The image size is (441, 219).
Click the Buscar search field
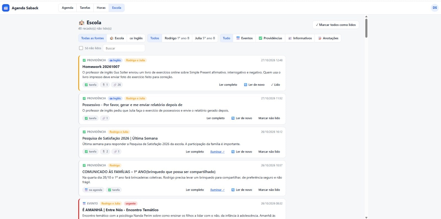124,48
